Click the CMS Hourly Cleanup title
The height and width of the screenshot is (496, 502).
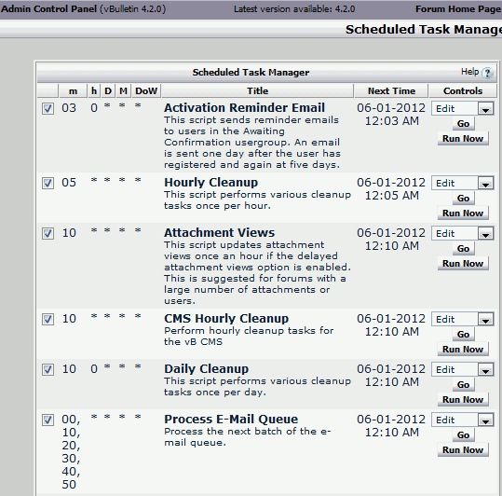[x=226, y=319]
